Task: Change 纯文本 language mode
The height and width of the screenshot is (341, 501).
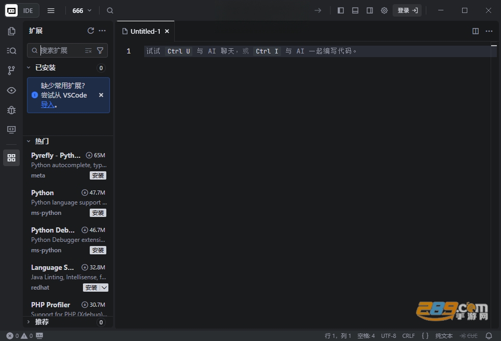Action: [444, 336]
